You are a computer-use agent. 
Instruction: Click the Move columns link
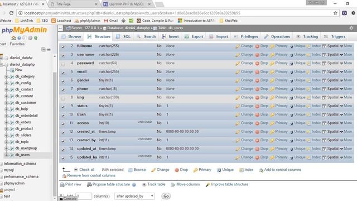pos(185,185)
